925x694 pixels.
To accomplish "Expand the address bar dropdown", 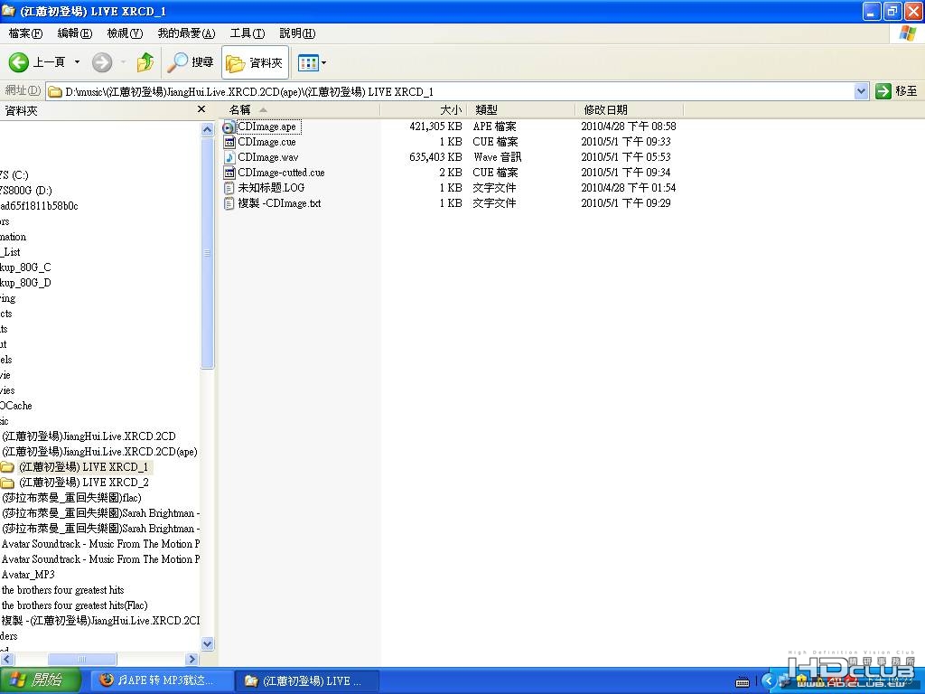I will (861, 91).
